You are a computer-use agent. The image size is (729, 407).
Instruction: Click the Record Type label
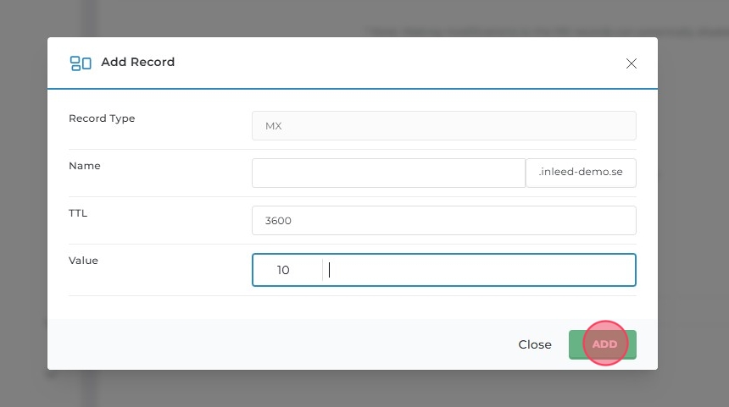[102, 118]
